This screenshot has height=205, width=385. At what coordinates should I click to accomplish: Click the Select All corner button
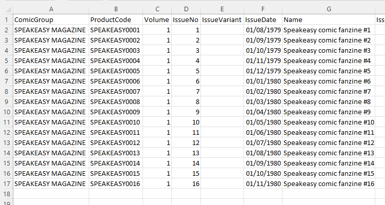pos(6,9)
